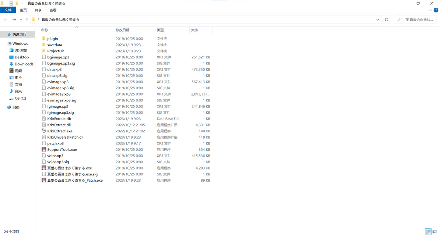Open the 文件 menu
Viewport: 439px width, 235px height.
[8, 10]
